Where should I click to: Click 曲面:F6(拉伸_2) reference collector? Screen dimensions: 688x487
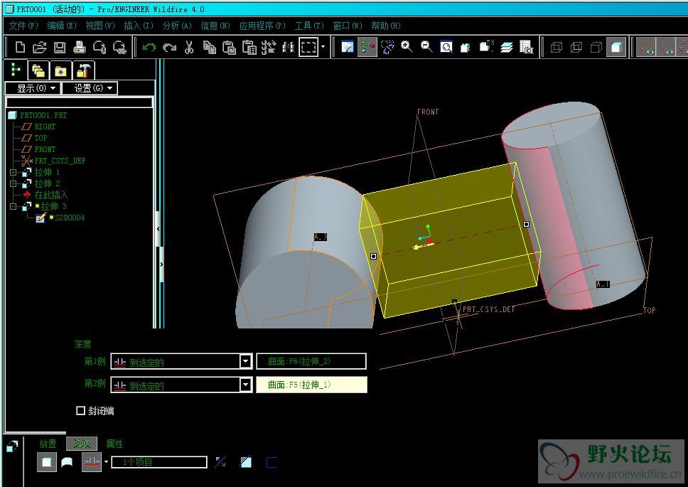click(x=311, y=362)
